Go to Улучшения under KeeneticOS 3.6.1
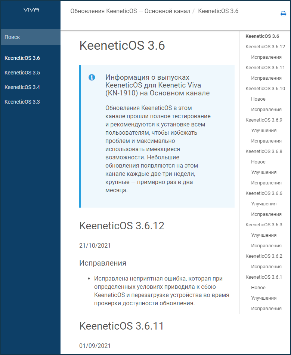Viewport: 291px width, 355px height. 264,298
